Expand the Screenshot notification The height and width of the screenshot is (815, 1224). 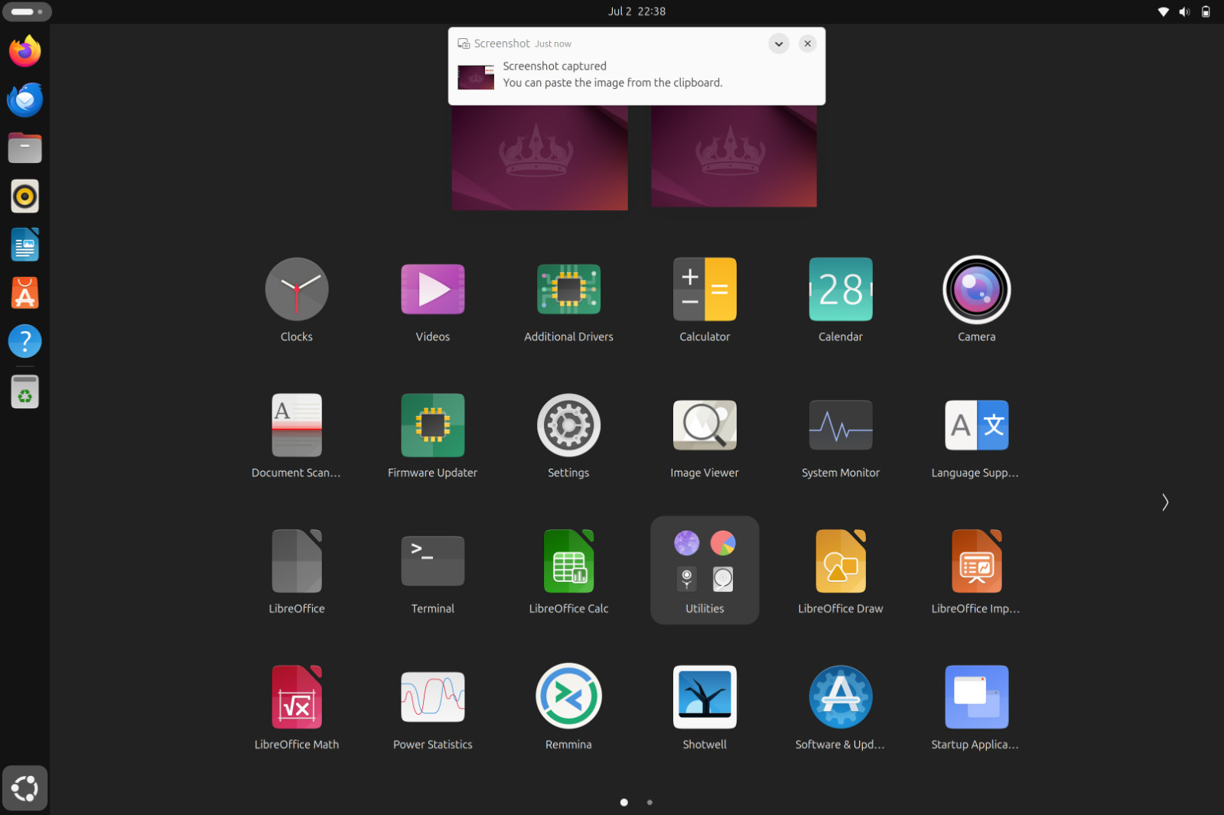click(x=778, y=44)
